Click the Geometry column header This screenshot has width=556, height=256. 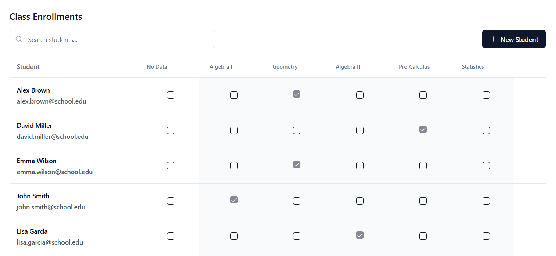click(285, 67)
